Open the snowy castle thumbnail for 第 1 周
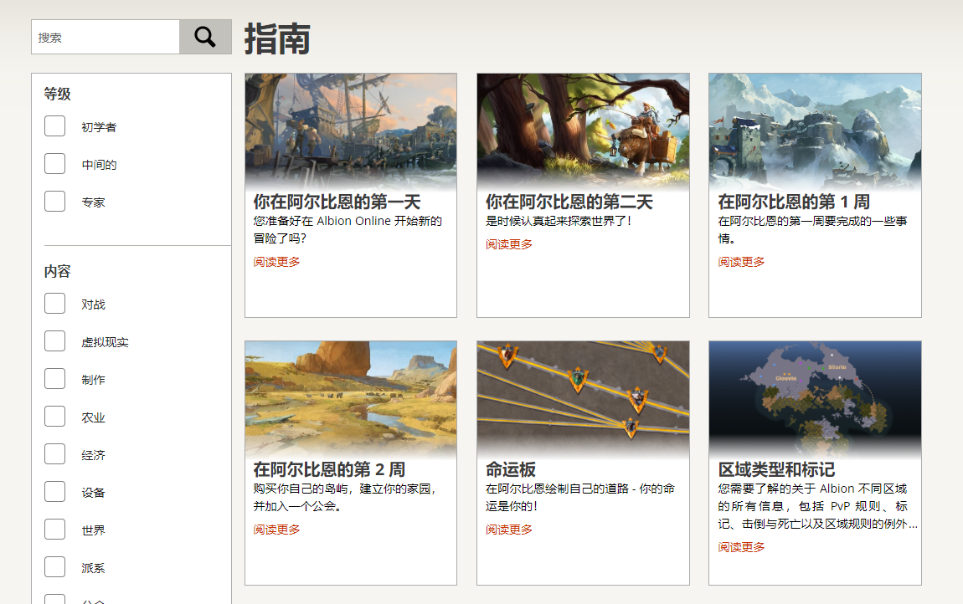The height and width of the screenshot is (604, 963). point(815,131)
